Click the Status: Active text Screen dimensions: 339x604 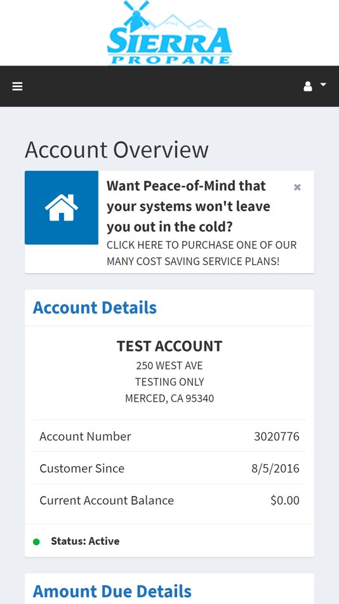pos(85,541)
